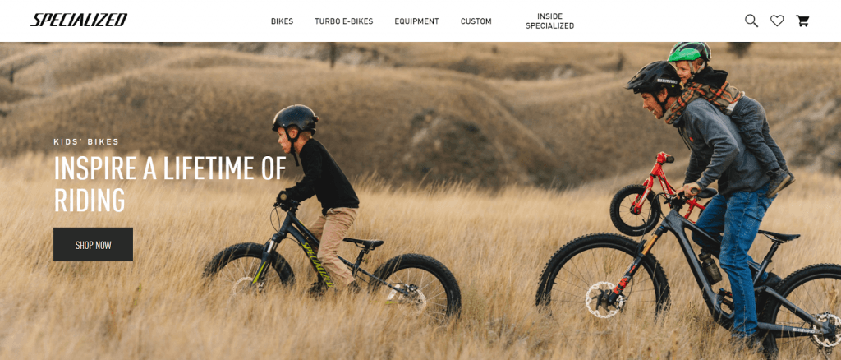Click the Kids' Bikes label
This screenshot has height=360, width=841.
pyautogui.click(x=86, y=141)
